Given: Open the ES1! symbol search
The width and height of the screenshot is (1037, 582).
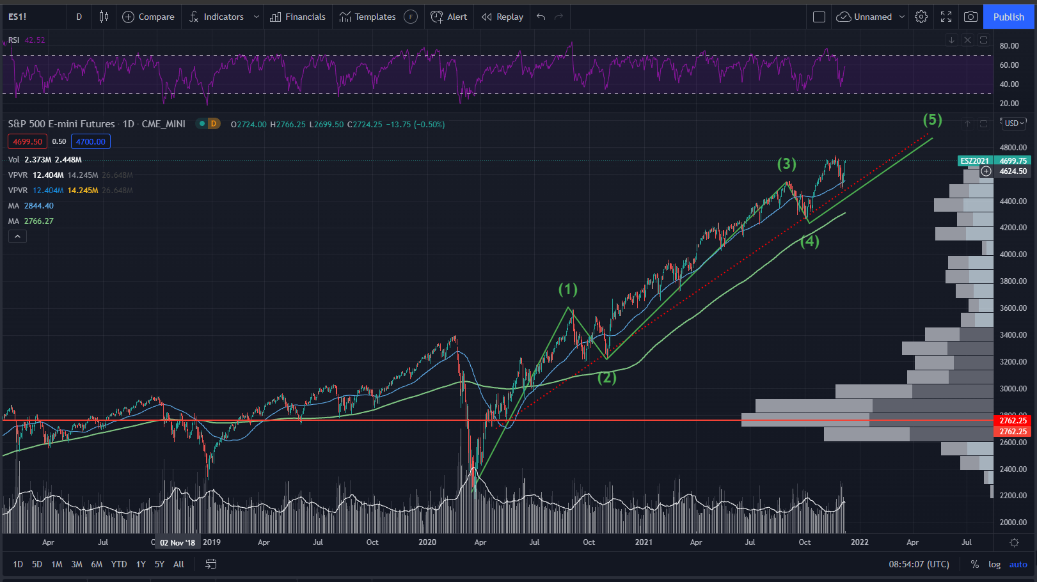Looking at the screenshot, I should pos(18,17).
